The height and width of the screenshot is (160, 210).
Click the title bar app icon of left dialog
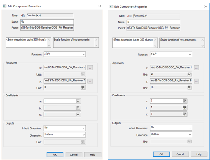pyautogui.click(x=5, y=6)
